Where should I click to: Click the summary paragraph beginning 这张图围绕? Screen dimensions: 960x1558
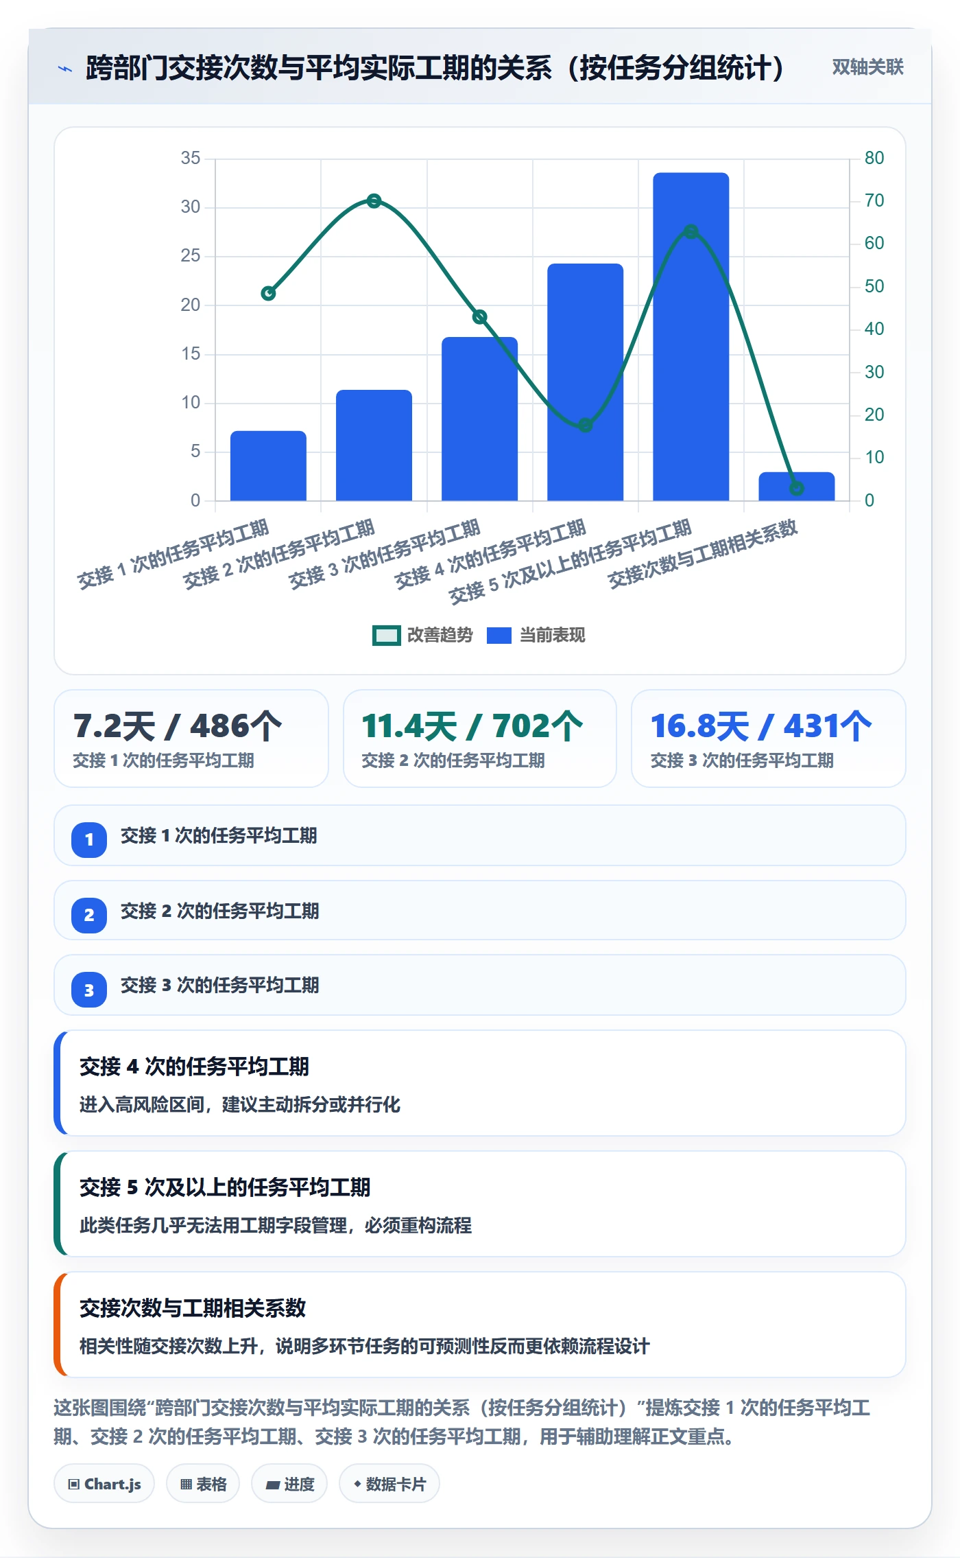461,1421
